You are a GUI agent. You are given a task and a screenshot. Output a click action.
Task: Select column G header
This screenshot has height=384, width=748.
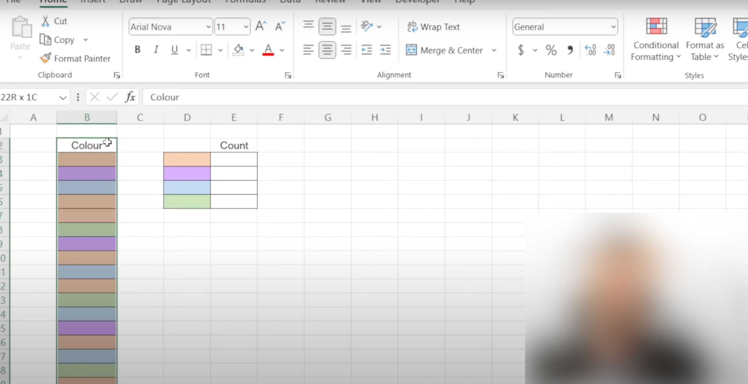click(x=328, y=117)
